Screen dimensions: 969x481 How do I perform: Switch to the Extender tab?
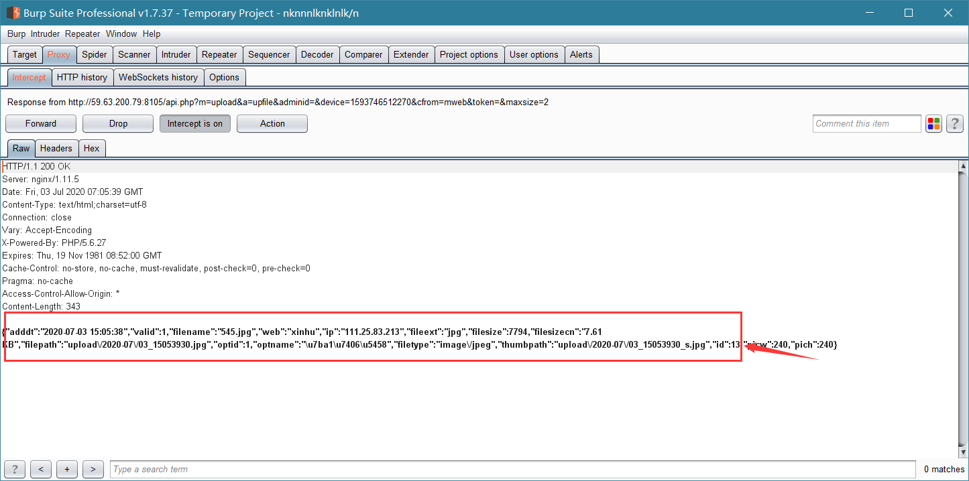(x=411, y=54)
